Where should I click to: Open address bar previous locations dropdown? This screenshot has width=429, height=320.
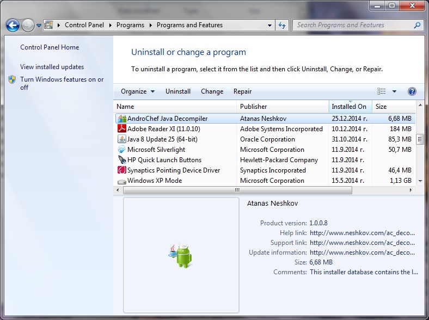270,26
